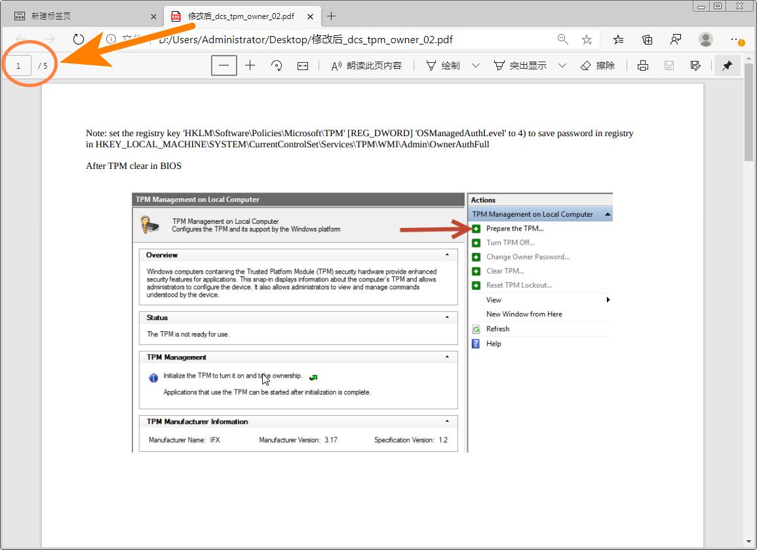The height and width of the screenshot is (550, 757).
Task: Click the zoom magnifier in the address bar
Action: [562, 39]
